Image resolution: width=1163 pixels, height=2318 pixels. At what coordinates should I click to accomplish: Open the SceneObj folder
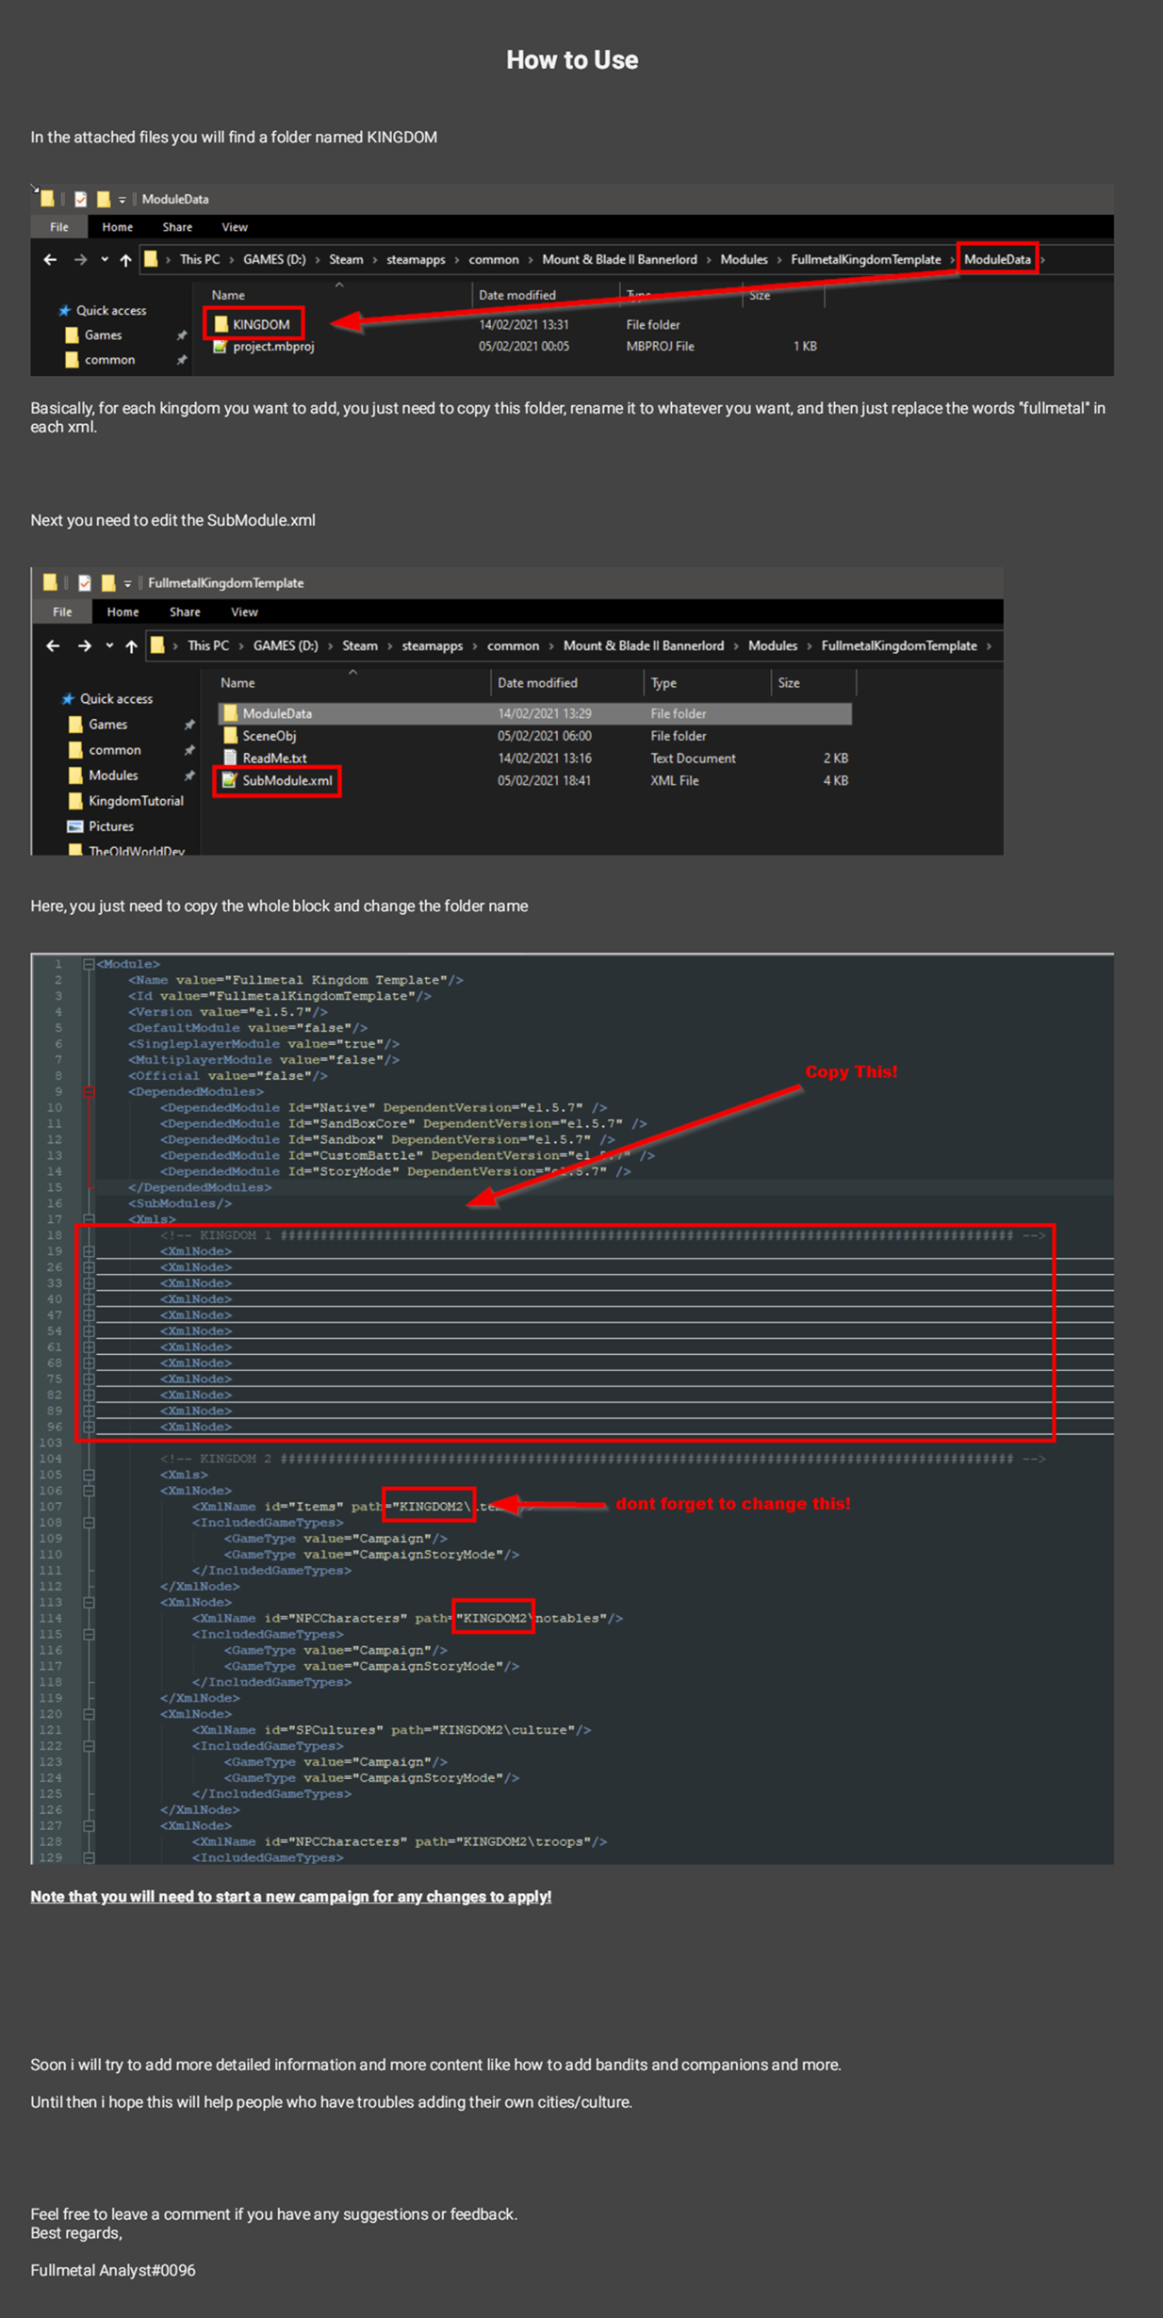click(260, 736)
